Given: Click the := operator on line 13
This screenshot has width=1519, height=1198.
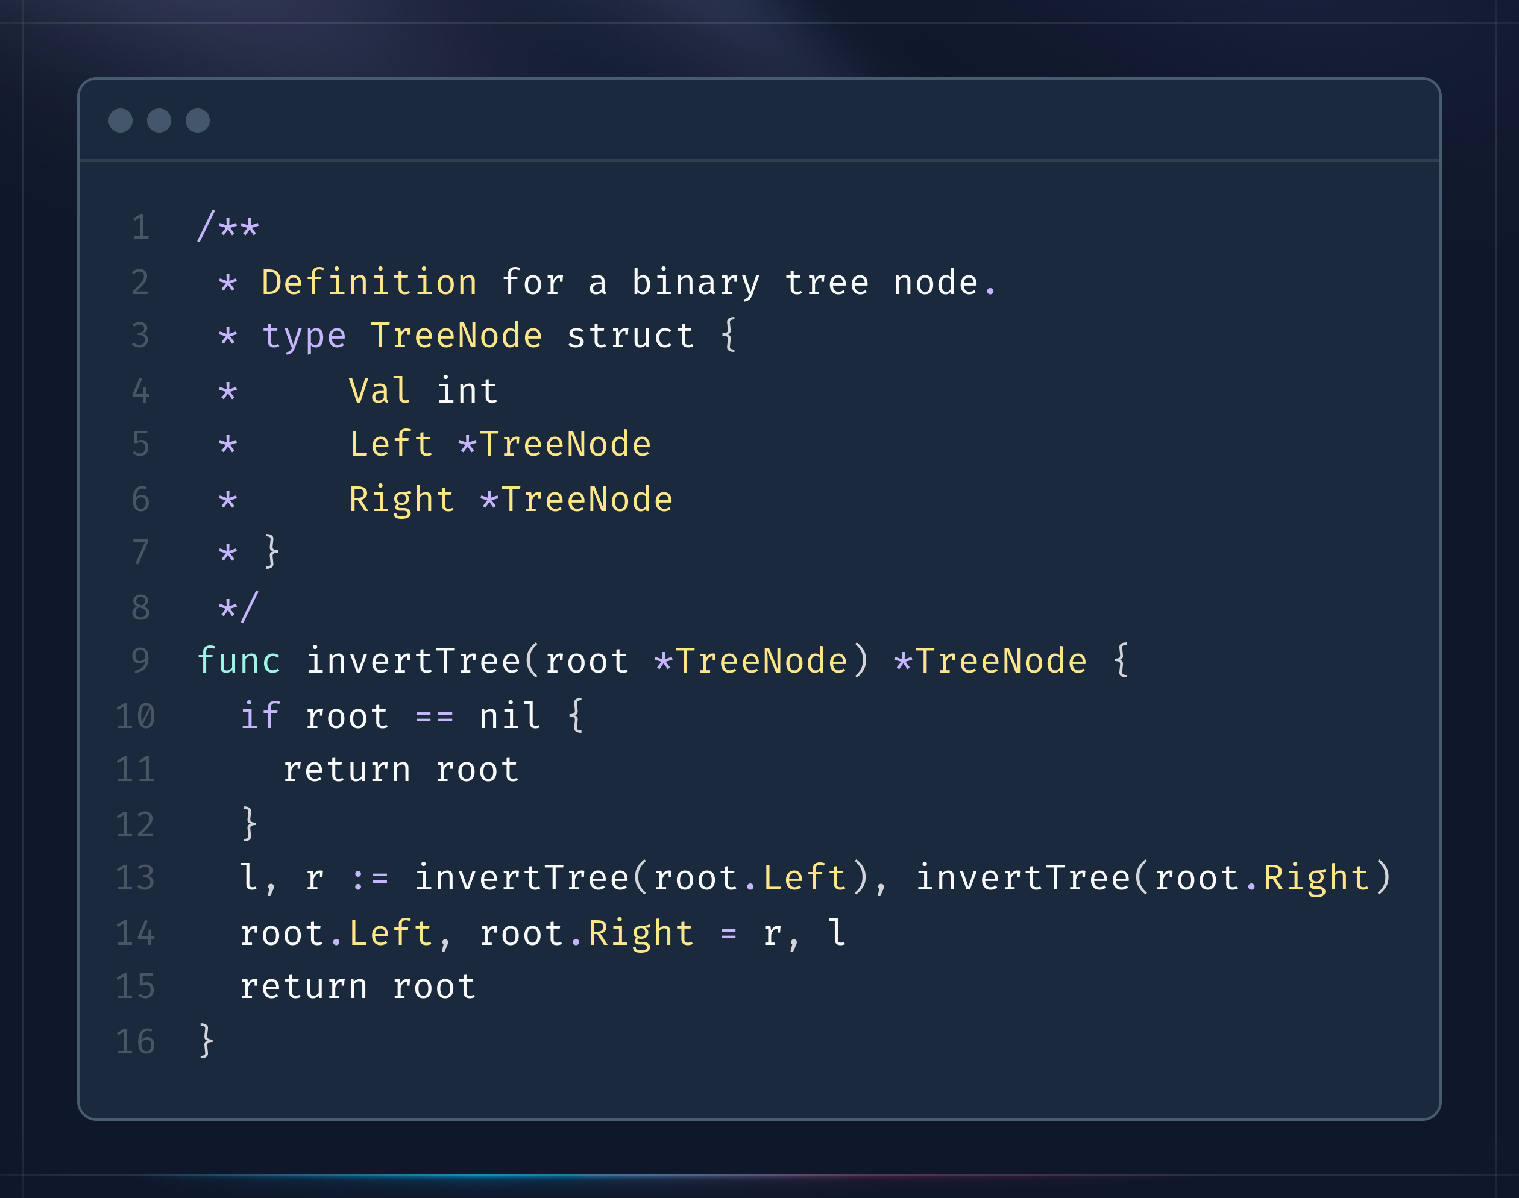Looking at the screenshot, I should point(370,879).
